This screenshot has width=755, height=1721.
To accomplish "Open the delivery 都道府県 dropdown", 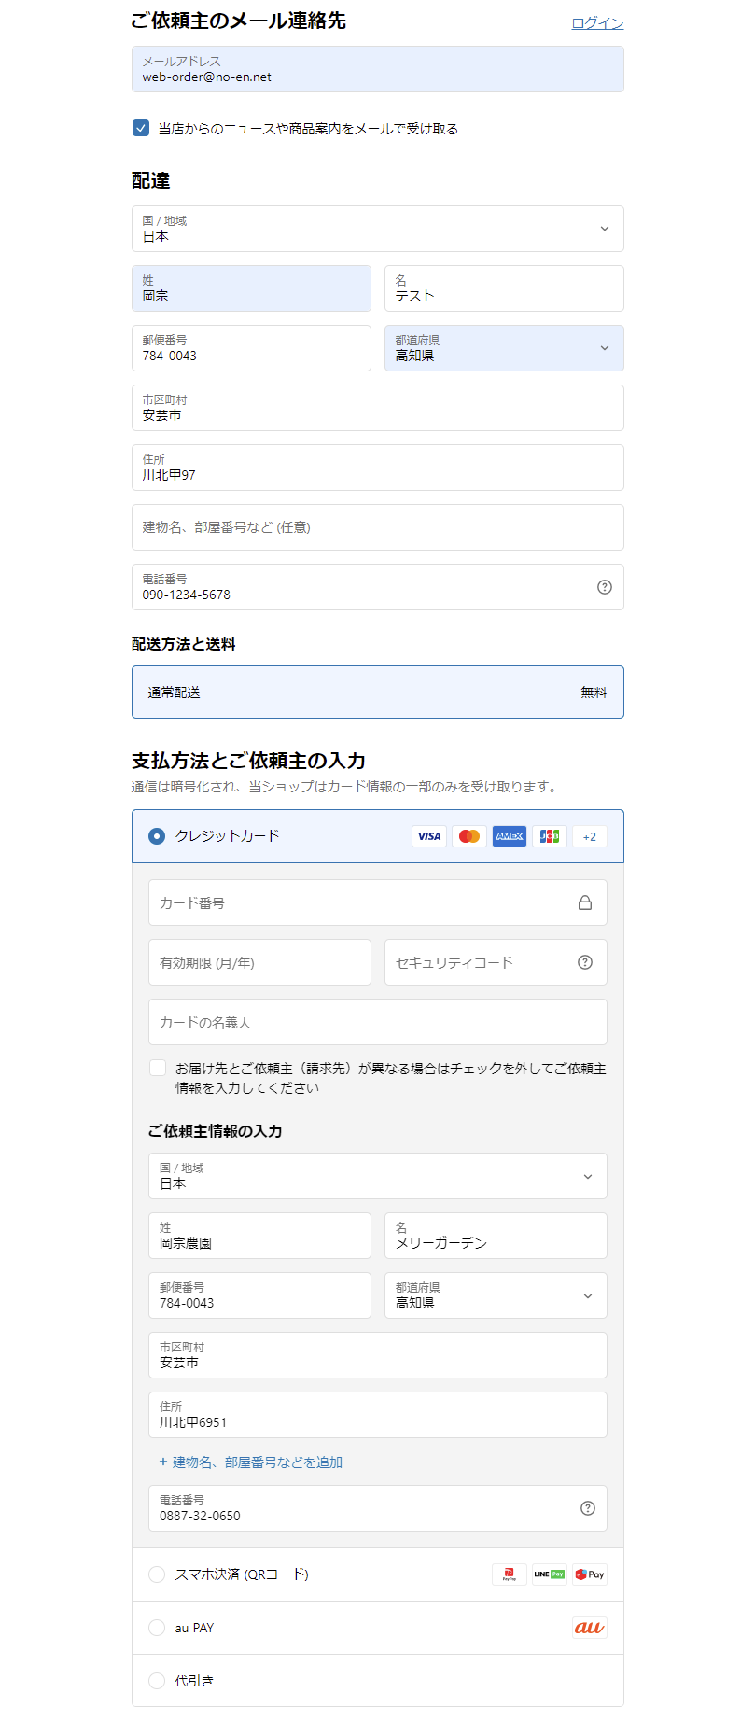I will (504, 348).
